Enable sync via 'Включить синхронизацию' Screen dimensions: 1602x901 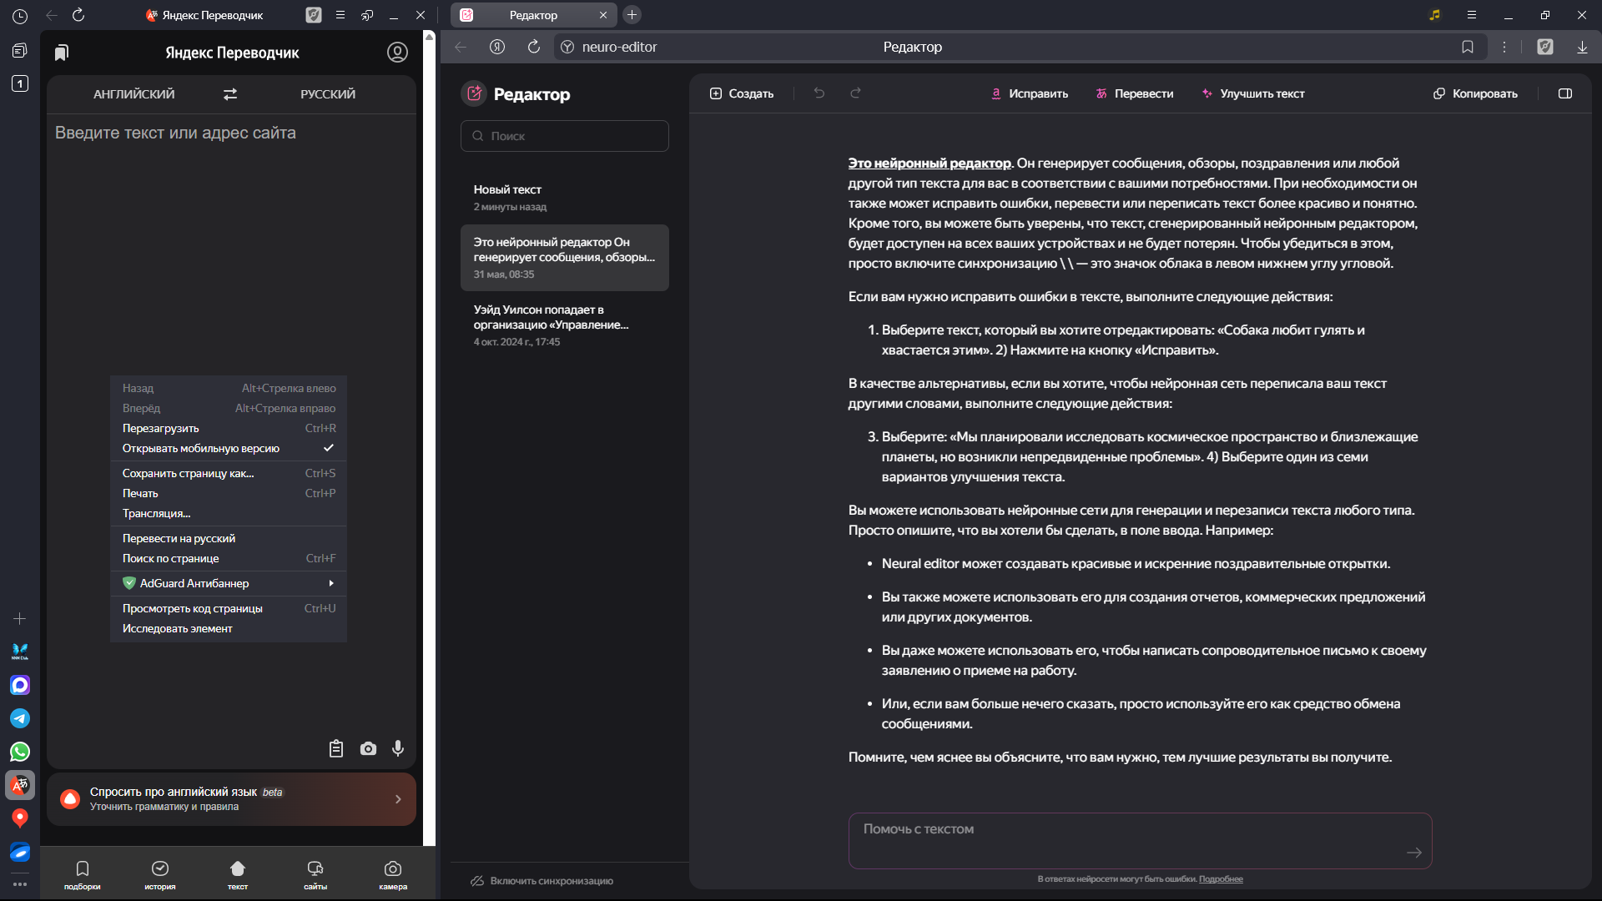[542, 881]
